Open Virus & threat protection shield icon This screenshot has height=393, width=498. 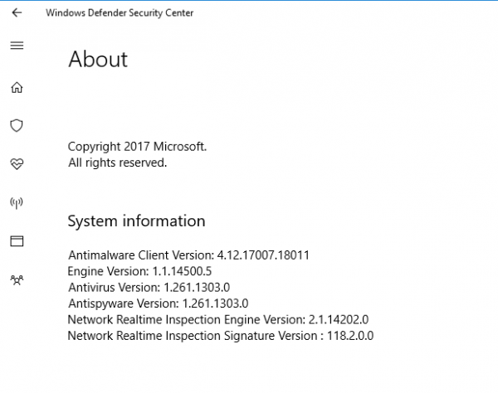17,125
